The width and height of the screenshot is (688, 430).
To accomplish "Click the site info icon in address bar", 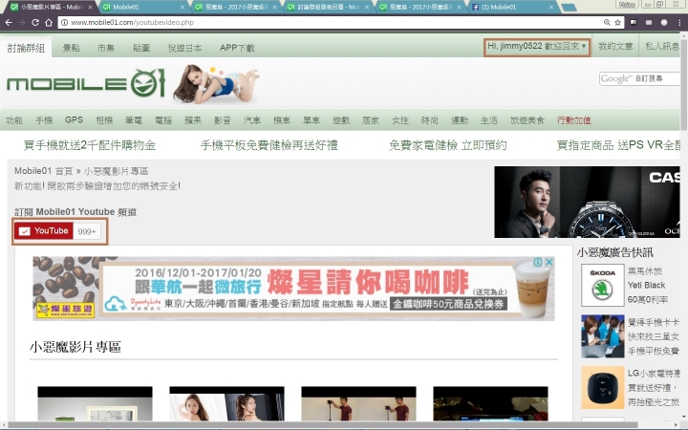I will pyautogui.click(x=65, y=22).
